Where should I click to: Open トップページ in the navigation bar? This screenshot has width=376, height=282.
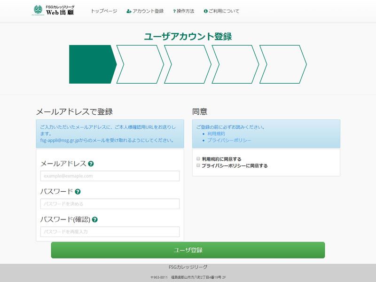pos(104,11)
